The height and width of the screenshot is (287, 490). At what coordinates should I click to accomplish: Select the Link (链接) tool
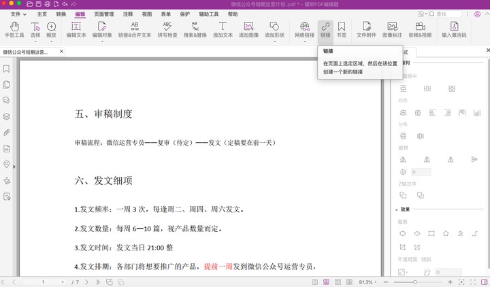(325, 29)
